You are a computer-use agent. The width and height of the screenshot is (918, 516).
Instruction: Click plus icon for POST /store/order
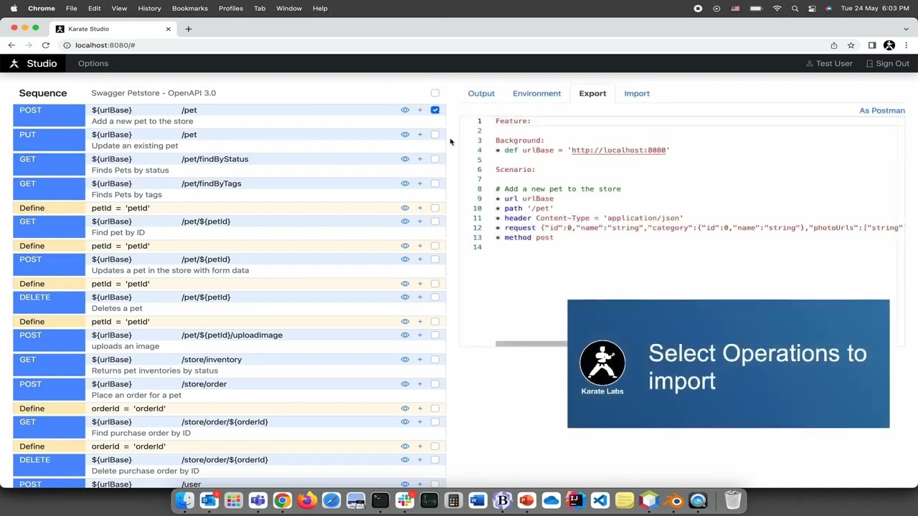coord(420,384)
